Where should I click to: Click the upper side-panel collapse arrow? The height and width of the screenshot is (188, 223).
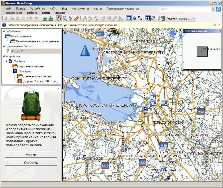63,92
